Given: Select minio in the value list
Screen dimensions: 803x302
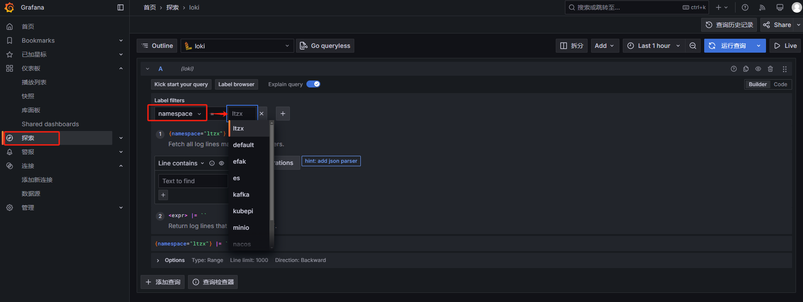Looking at the screenshot, I should (x=249, y=228).
